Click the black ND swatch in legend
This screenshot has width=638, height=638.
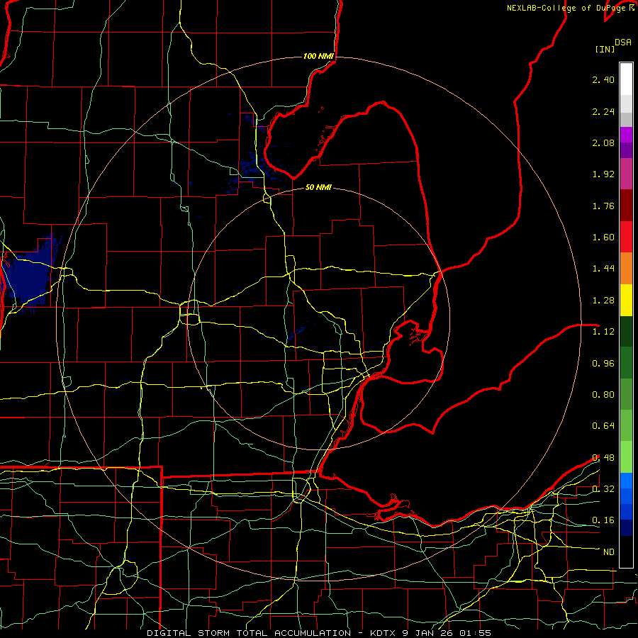(x=626, y=552)
